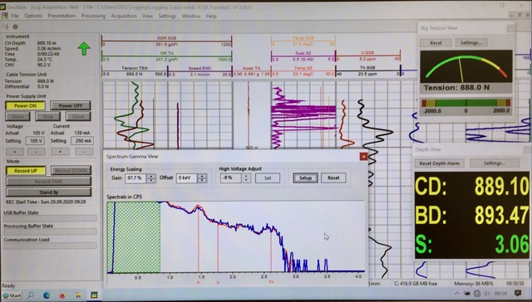This screenshot has height=302, width=532.
Task: Open the Processing menu
Action: click(x=93, y=16)
